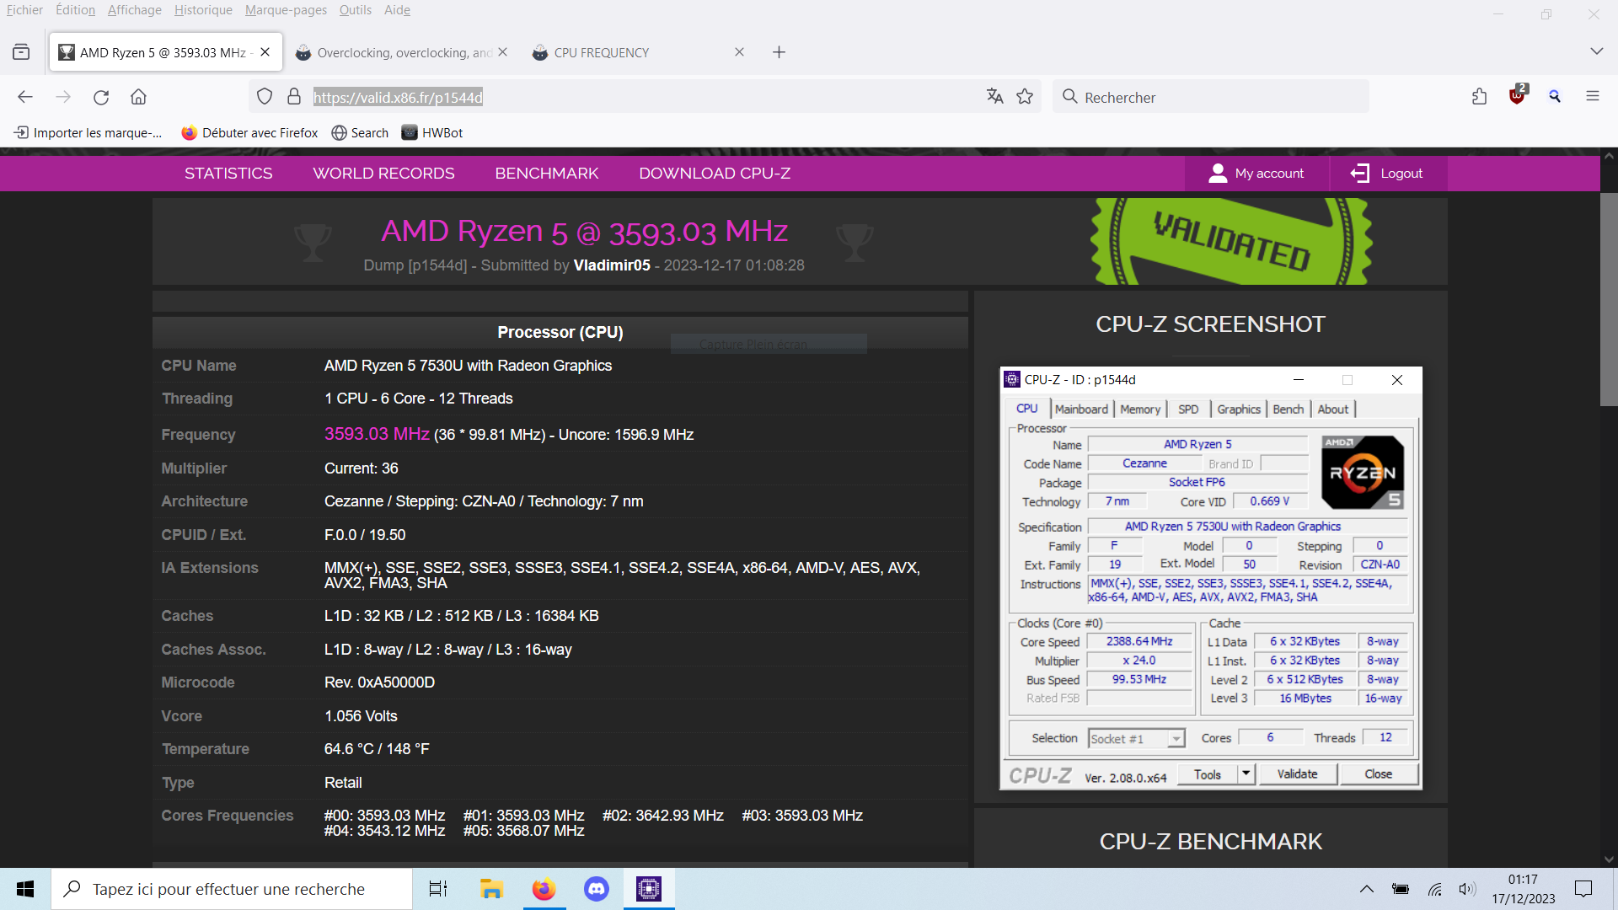Open the Édition menu
Image resolution: width=1618 pixels, height=910 pixels.
coord(75,10)
